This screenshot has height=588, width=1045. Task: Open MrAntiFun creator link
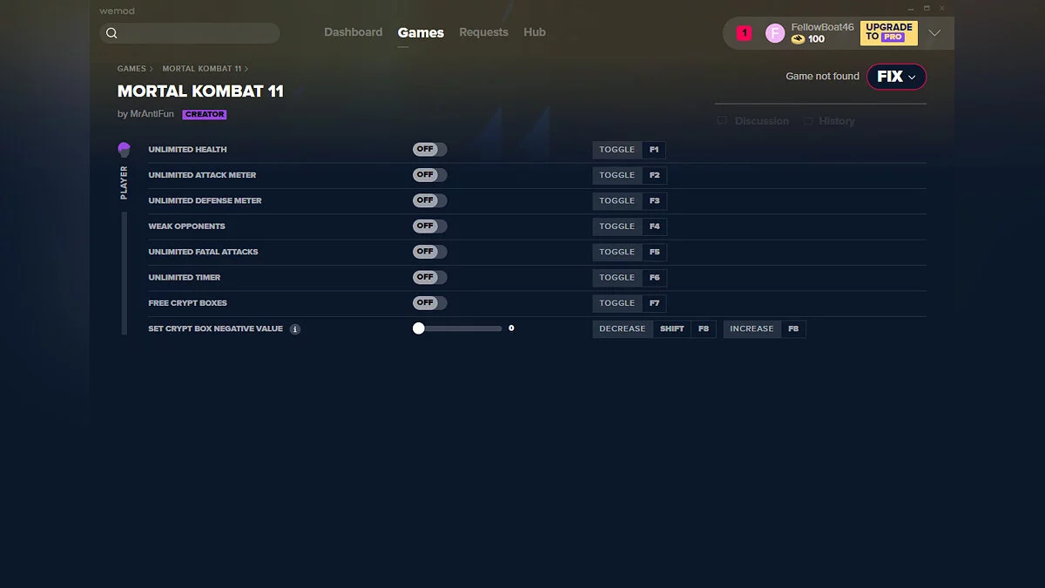(x=152, y=114)
